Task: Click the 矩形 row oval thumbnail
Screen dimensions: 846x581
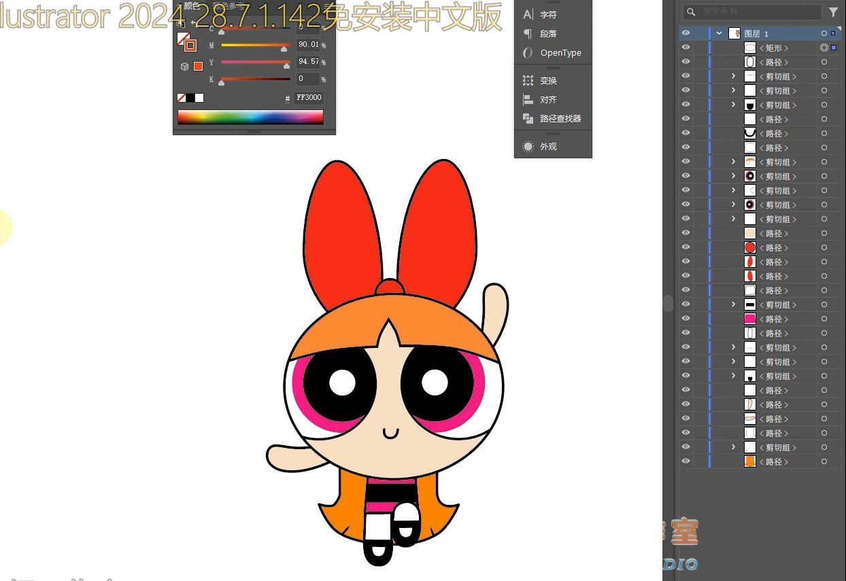Action: (750, 48)
